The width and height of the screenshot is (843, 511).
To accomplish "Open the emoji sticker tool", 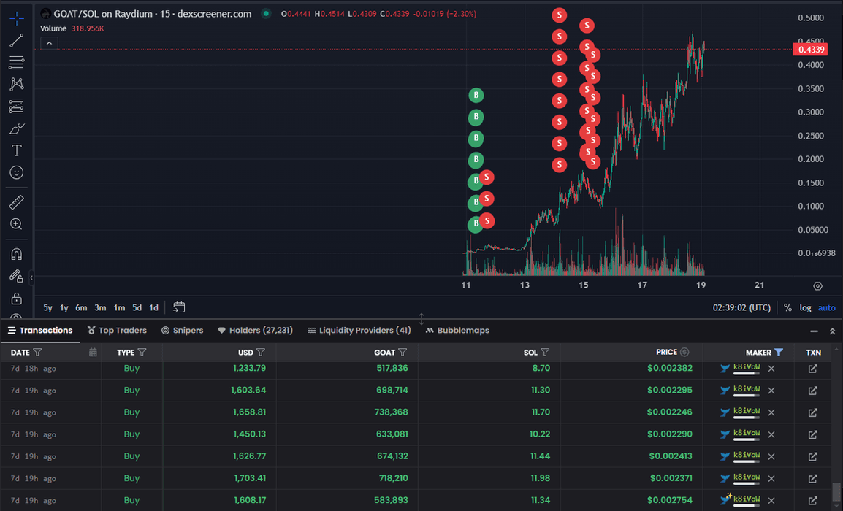I will [16, 172].
